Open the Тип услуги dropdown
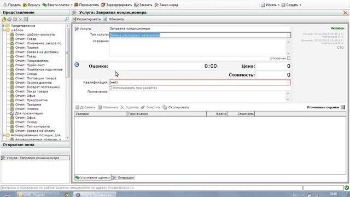The width and height of the screenshot is (350, 197). (x=288, y=35)
